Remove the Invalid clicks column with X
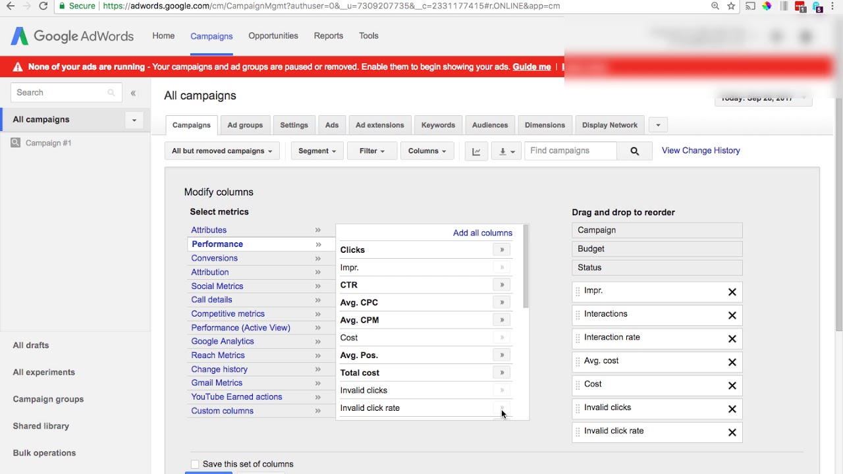This screenshot has height=474, width=843. [x=732, y=409]
